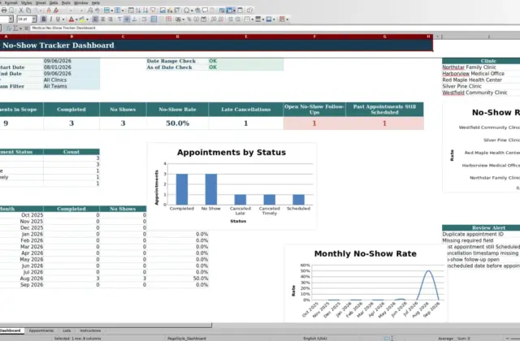The height and width of the screenshot is (341, 520).
Task: Open the Insert Rows dropdown arrow
Action: pos(112,11)
